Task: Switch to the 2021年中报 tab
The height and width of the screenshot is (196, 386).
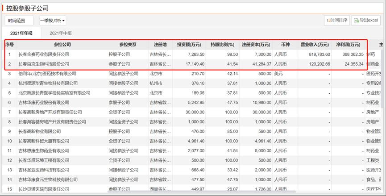Action: 61,33
